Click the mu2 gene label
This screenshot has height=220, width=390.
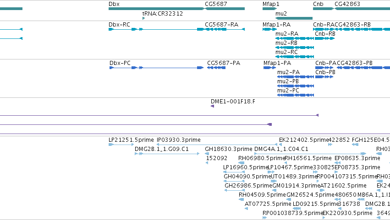coord(281,14)
